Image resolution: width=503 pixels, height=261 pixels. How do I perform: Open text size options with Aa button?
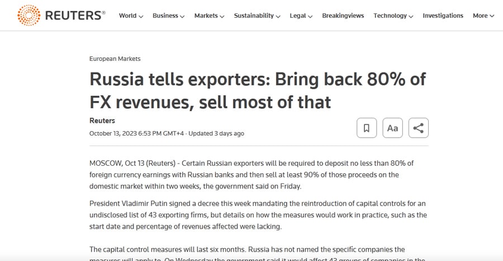[x=393, y=128]
